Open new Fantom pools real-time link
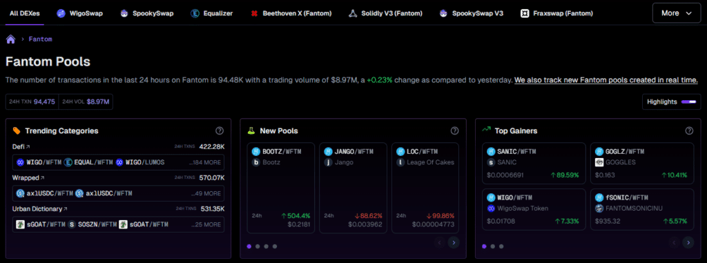 (x=606, y=80)
